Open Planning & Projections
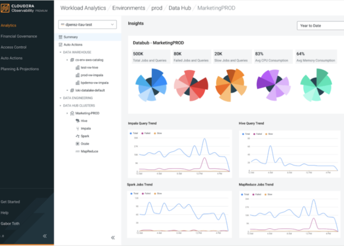 click(x=20, y=69)
